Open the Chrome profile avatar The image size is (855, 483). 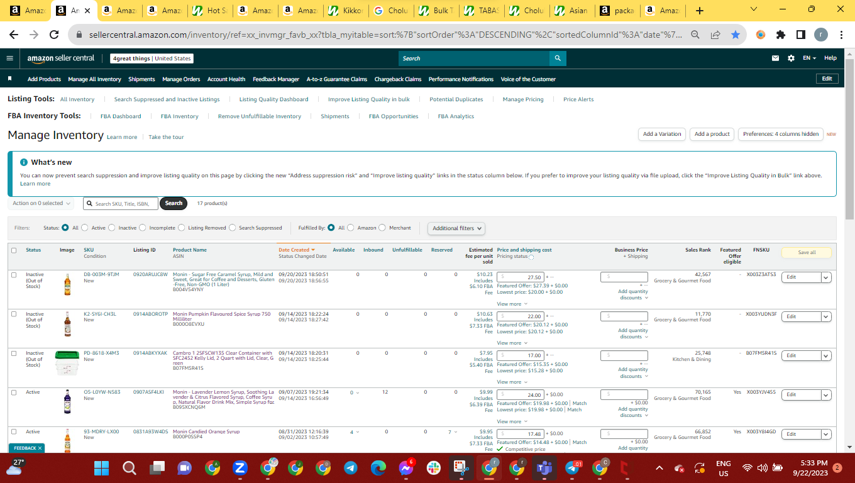[x=821, y=35]
